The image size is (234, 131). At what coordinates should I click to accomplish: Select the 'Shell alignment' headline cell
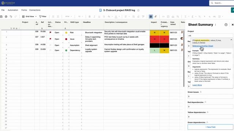click(93, 45)
